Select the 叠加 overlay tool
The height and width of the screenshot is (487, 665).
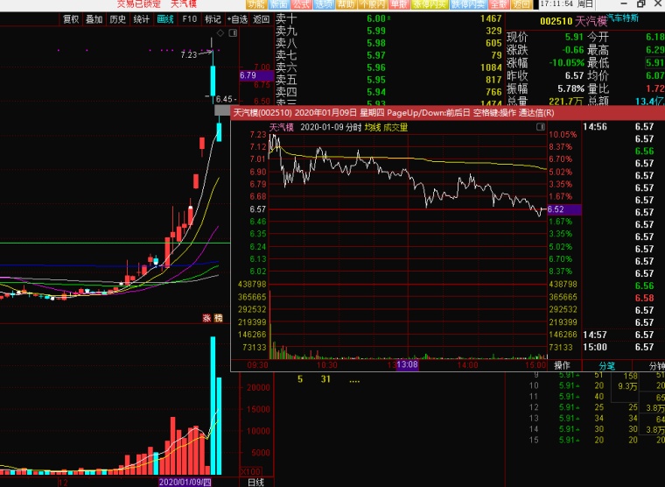(x=94, y=19)
